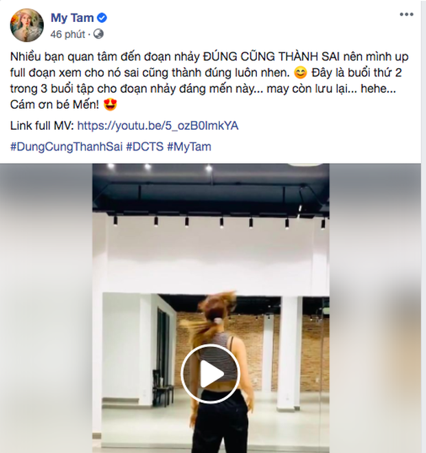Viewport: 426px width, 453px height.
Task: Click the blurred left margin of video
Action: click(46, 308)
